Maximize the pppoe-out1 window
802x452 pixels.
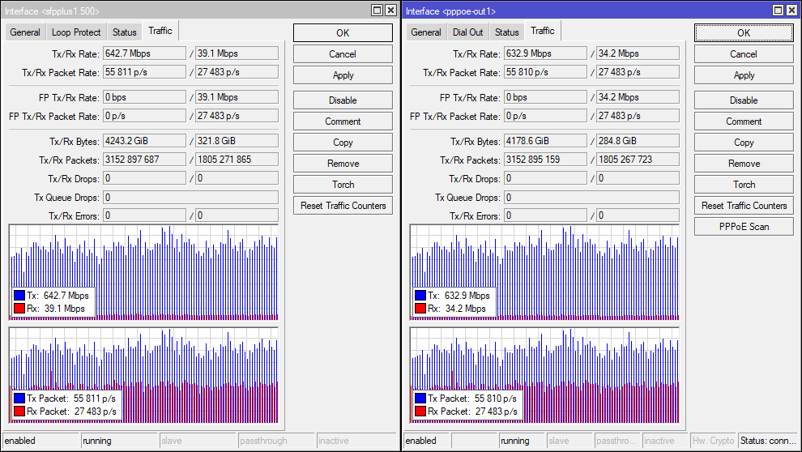778,11
